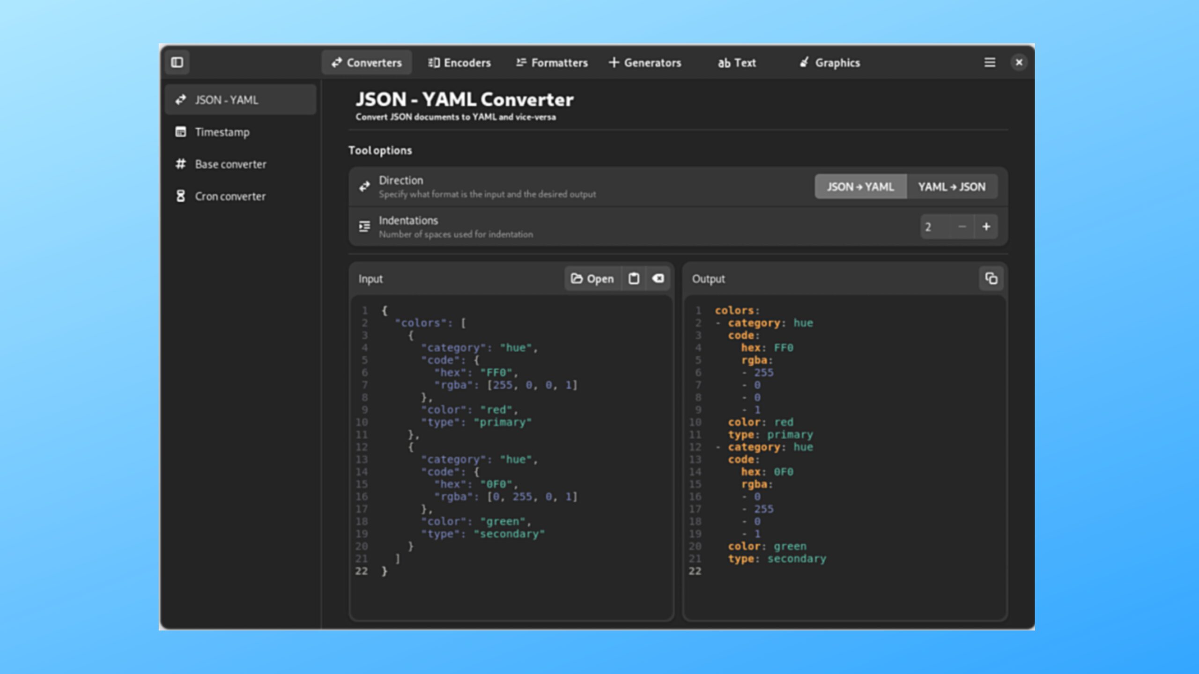Image resolution: width=1199 pixels, height=674 pixels.
Task: Switch to the Encoders tab
Action: point(459,62)
